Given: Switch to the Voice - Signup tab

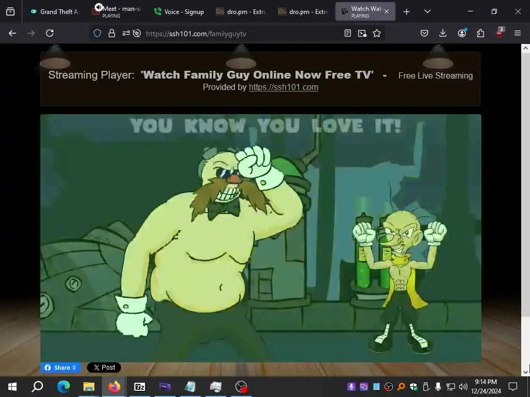Looking at the screenshot, I should (179, 12).
